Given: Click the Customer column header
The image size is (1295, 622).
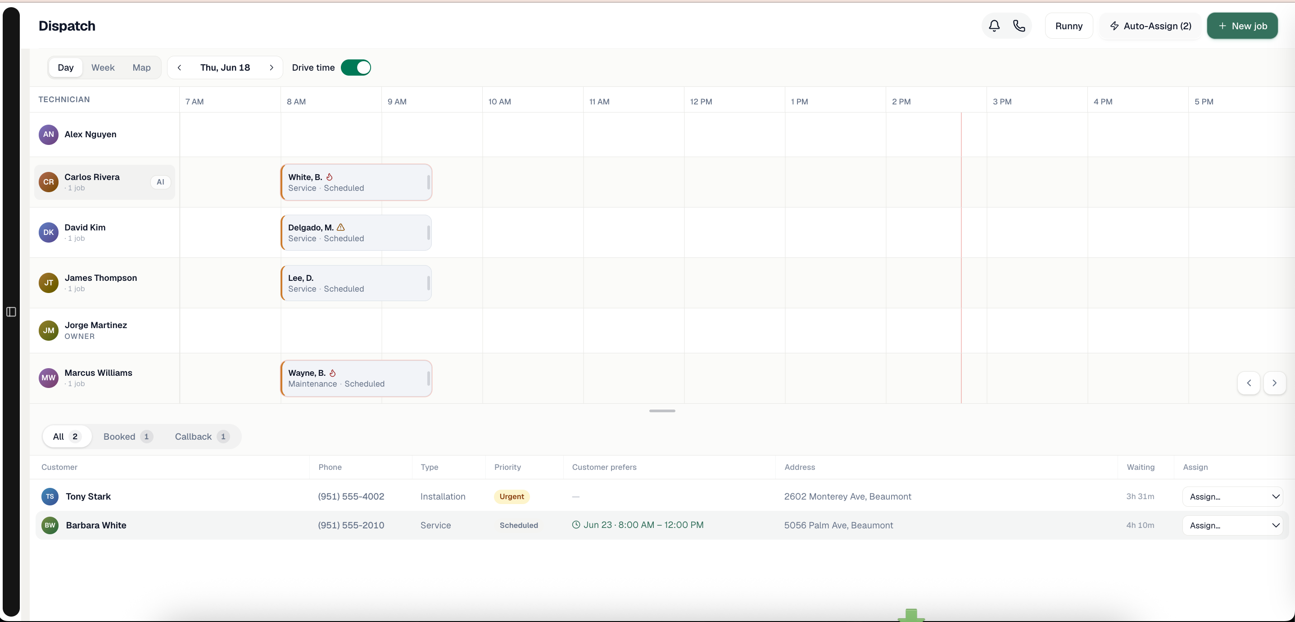Looking at the screenshot, I should [x=59, y=467].
